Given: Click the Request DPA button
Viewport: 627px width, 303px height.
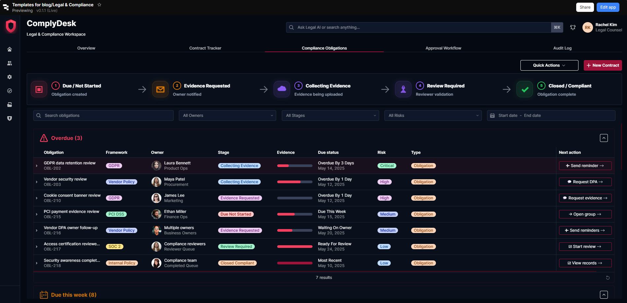Looking at the screenshot, I should tap(585, 182).
